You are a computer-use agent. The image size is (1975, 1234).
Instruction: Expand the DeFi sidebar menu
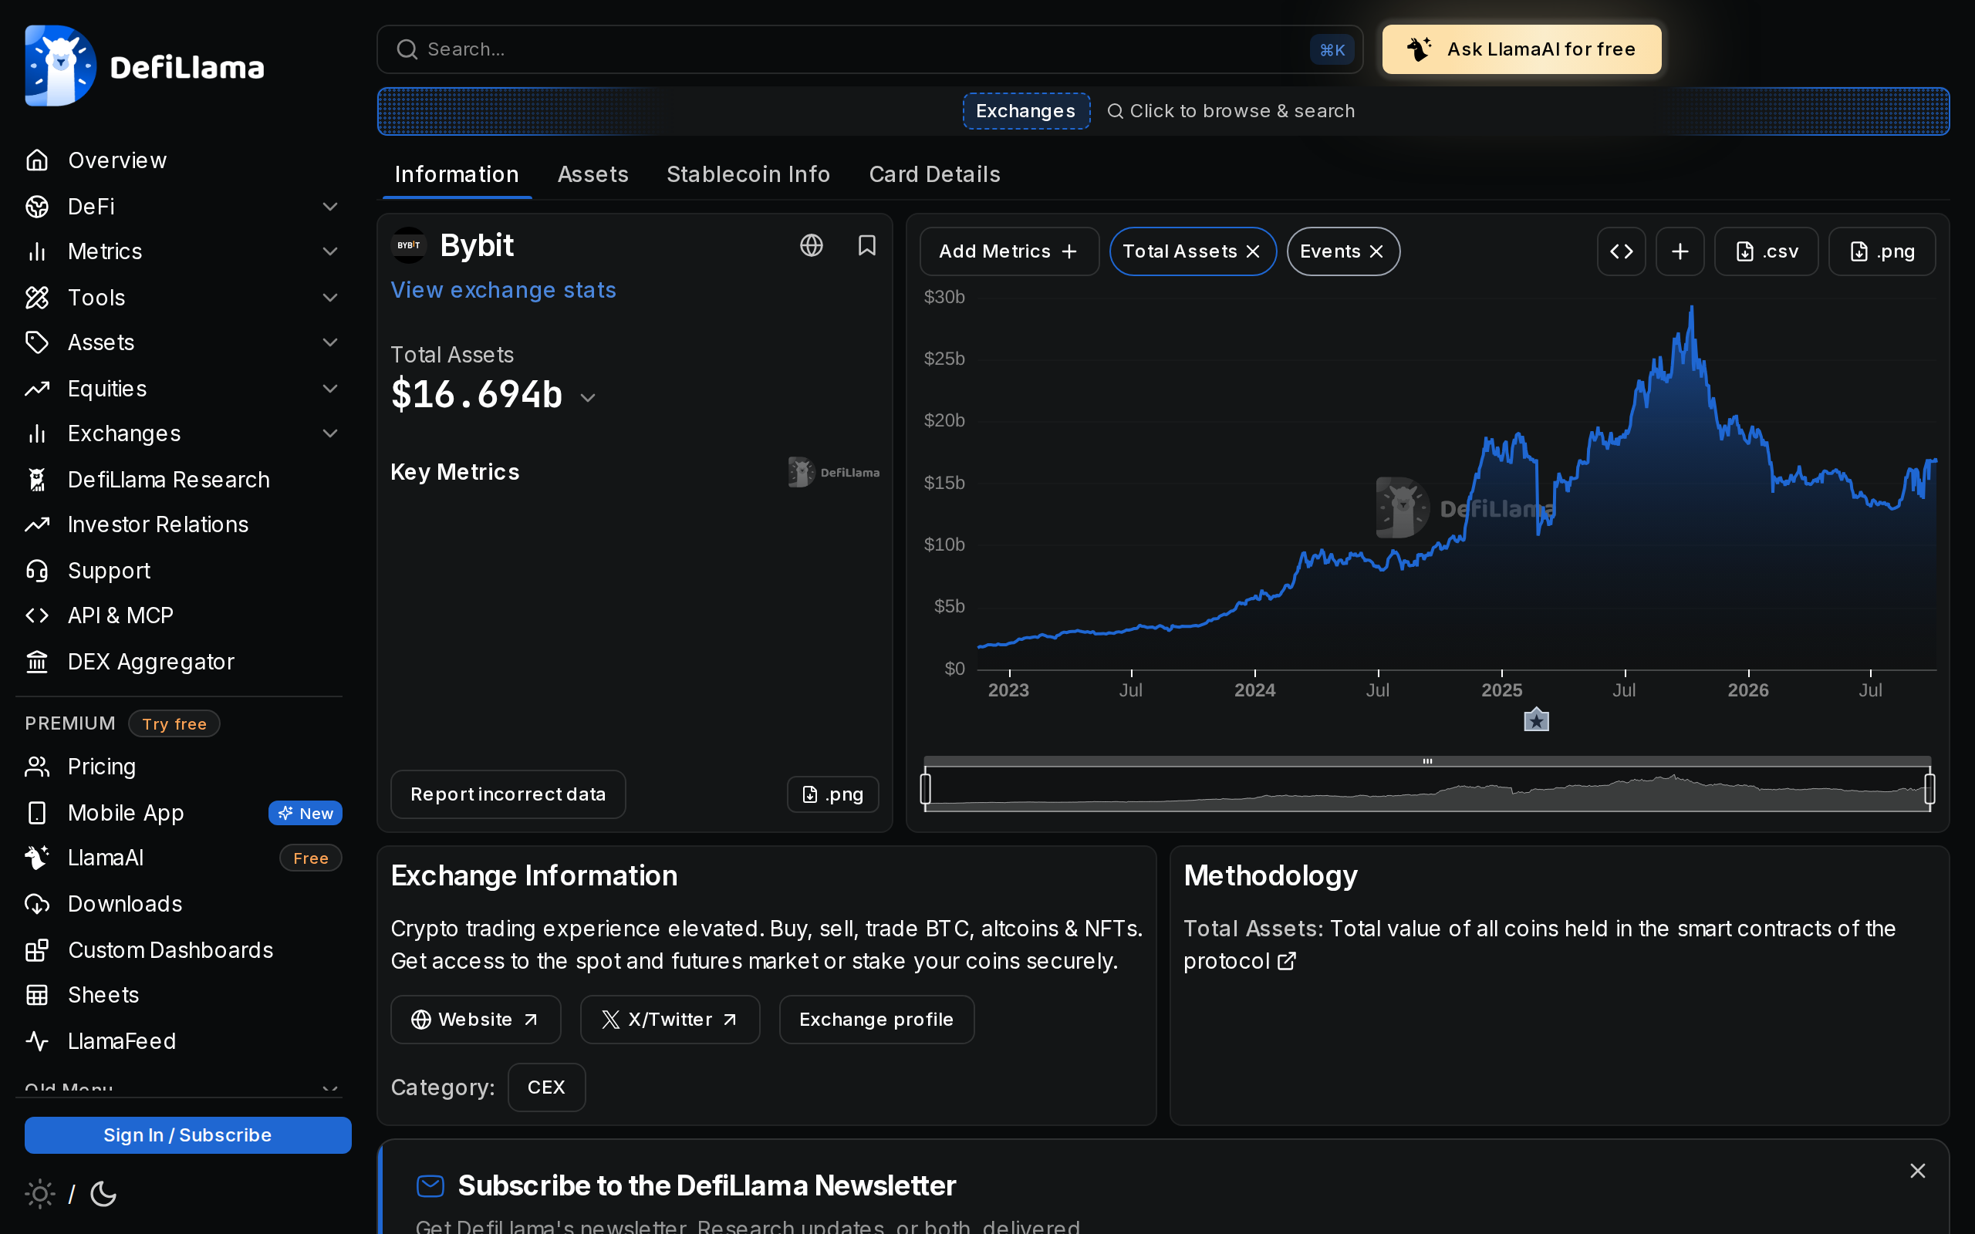(329, 207)
